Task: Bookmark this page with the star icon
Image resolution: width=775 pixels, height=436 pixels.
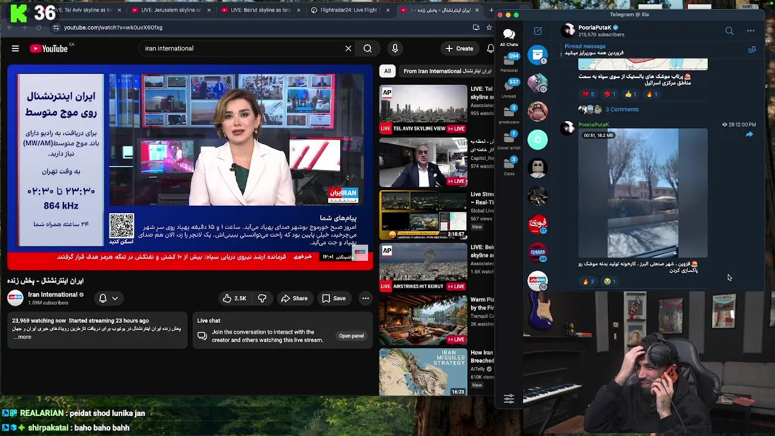Action: 489,27
